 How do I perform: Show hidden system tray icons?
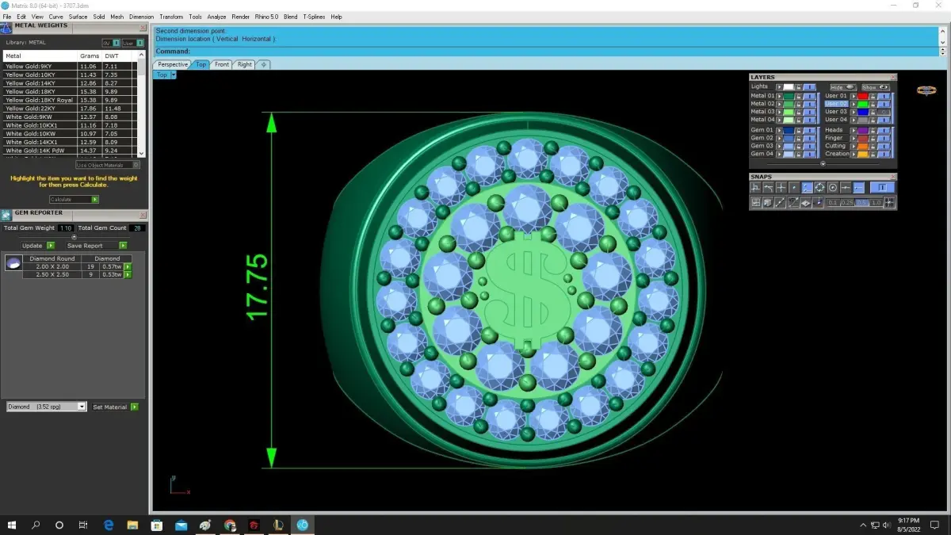pos(863,525)
